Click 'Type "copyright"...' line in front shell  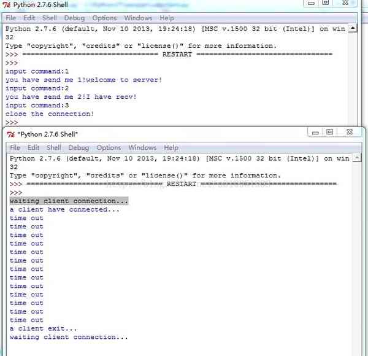(145, 176)
